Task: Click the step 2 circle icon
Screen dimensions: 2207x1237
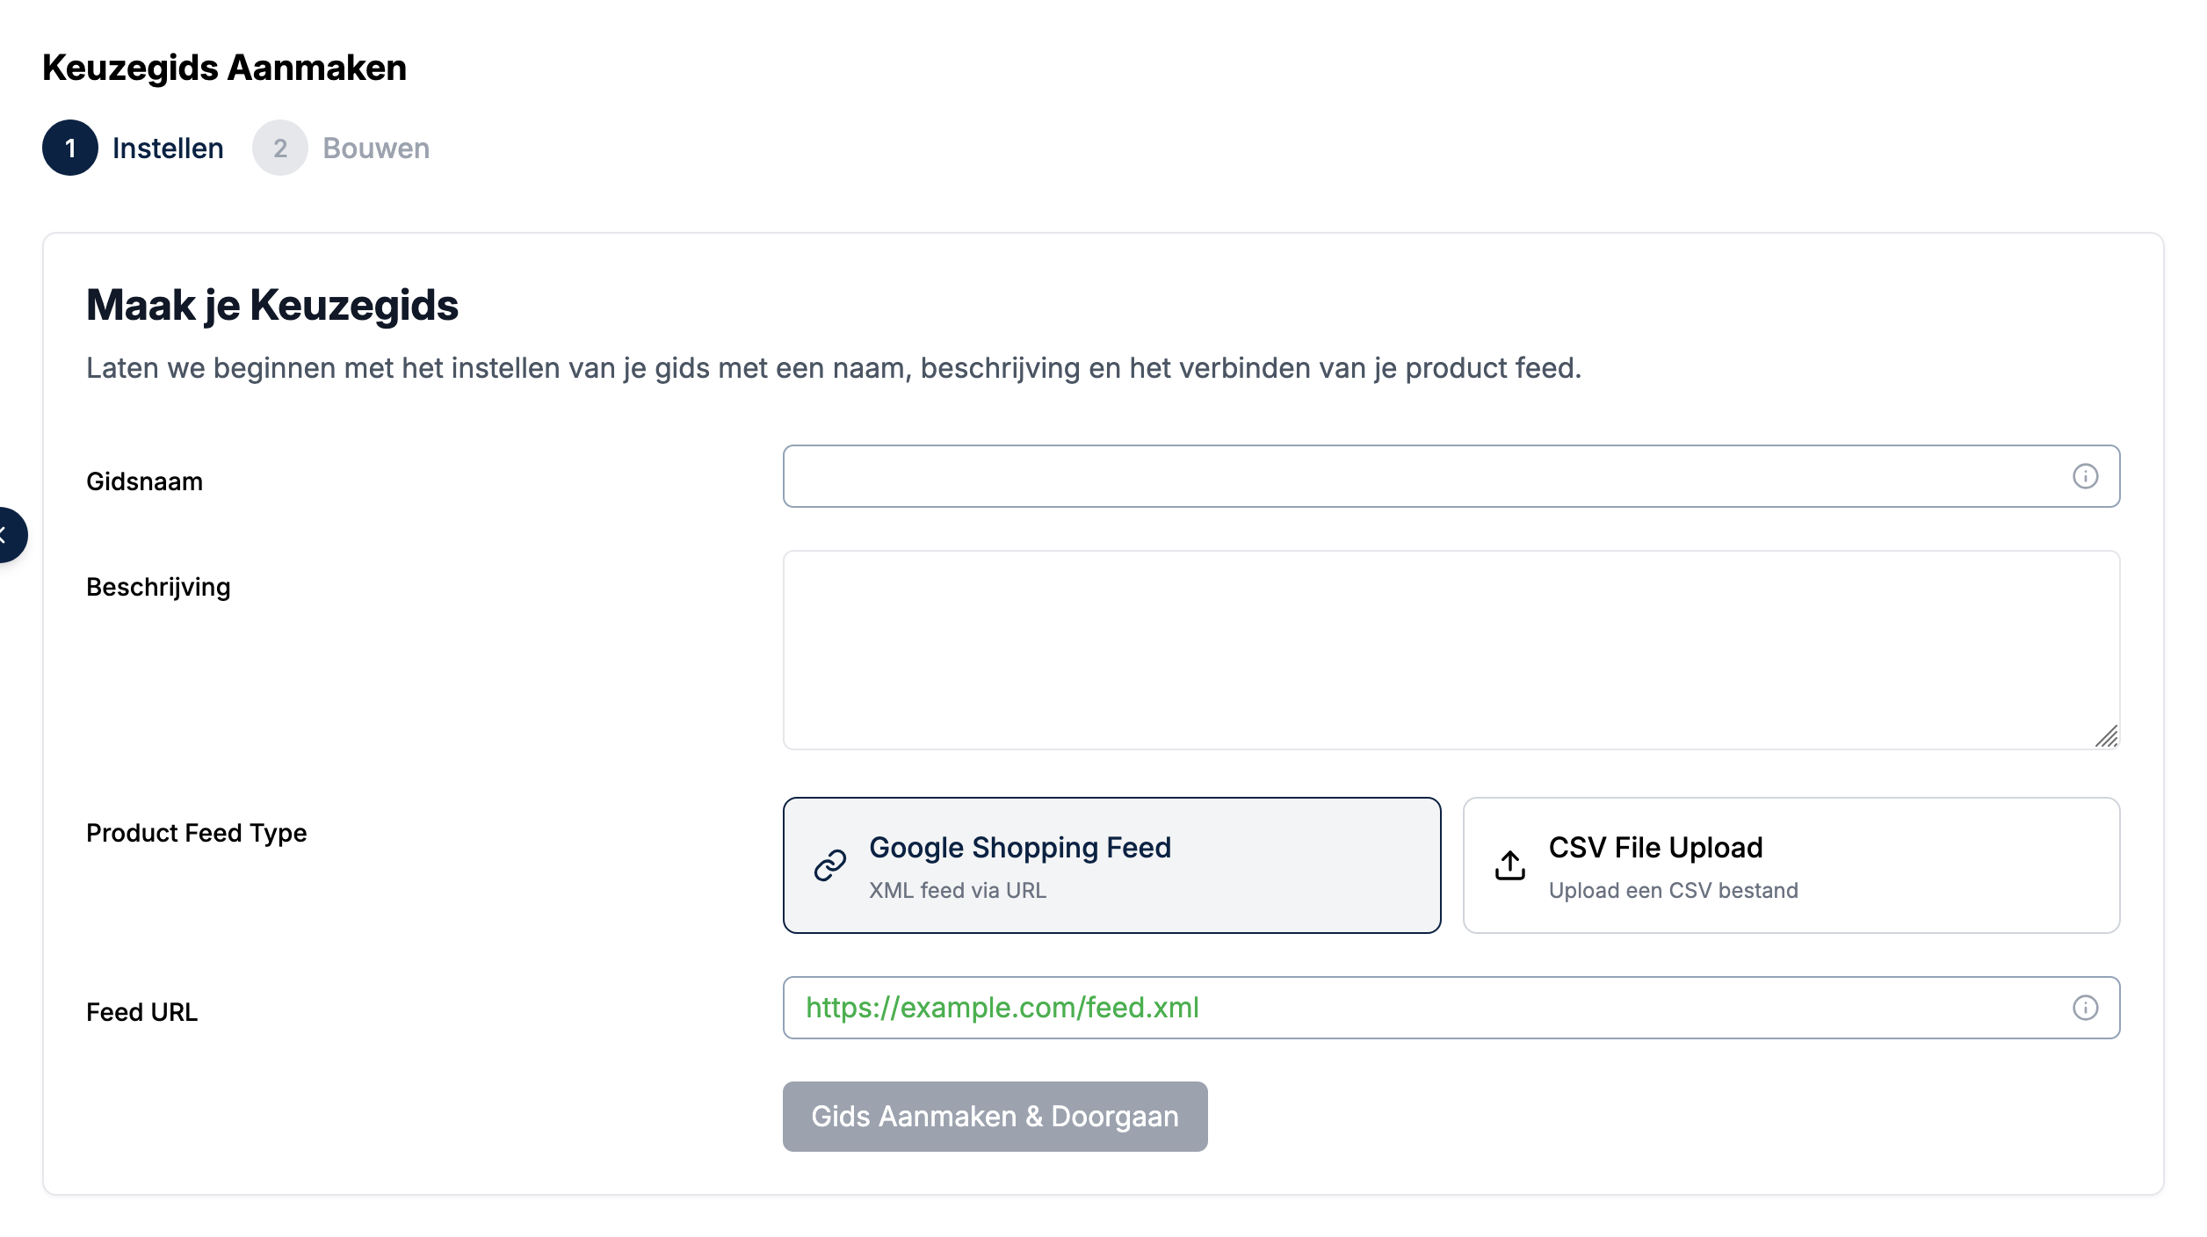Action: 279,148
